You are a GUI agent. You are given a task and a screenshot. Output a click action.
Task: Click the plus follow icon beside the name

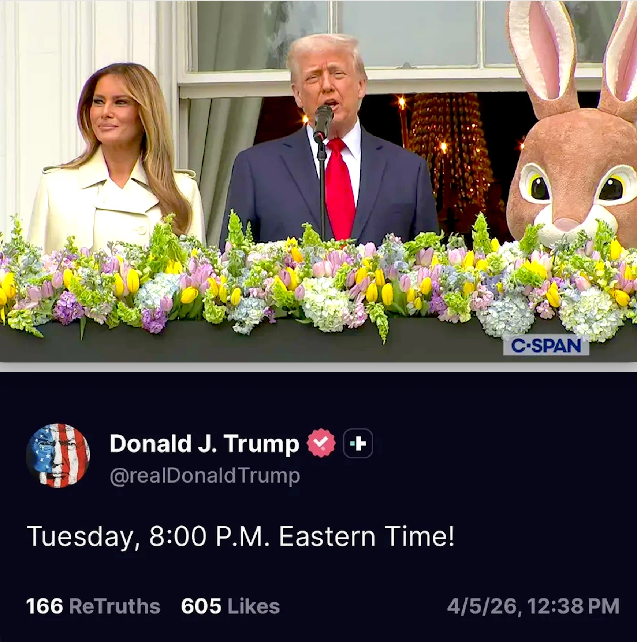[x=358, y=443]
